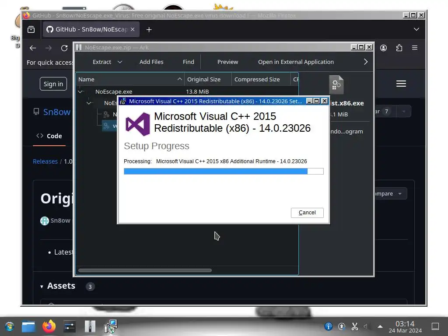Open a new Firefox tab

(x=149, y=29)
